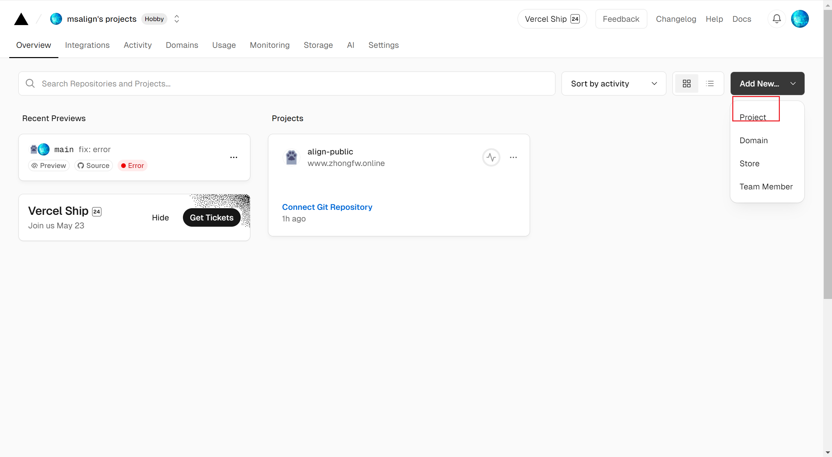Image resolution: width=832 pixels, height=457 pixels.
Task: Select Domain from Add New menu
Action: 754,140
